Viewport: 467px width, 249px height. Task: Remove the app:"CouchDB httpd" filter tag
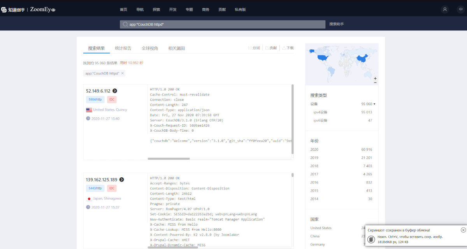point(123,73)
